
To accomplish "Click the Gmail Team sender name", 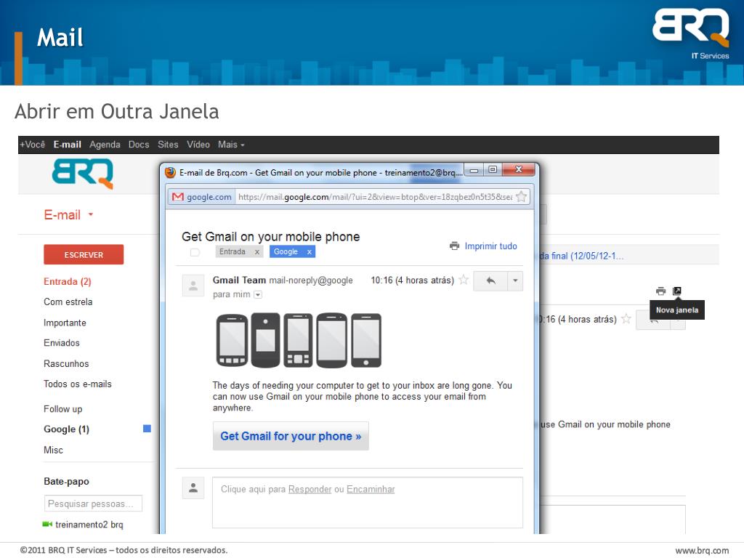I will (239, 280).
